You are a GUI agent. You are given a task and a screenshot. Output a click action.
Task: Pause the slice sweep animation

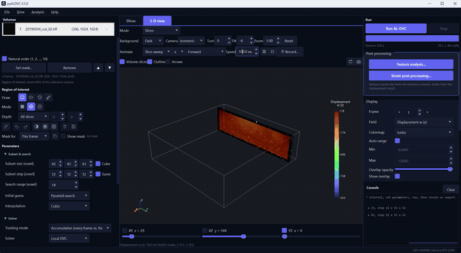(x=264, y=51)
